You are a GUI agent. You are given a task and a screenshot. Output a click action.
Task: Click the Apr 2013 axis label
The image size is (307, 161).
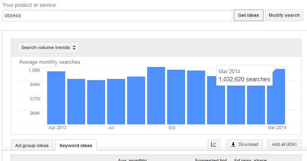pos(58,128)
